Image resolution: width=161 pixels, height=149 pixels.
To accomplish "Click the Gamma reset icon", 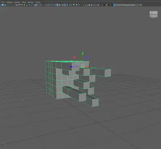I will click(x=107, y=5).
